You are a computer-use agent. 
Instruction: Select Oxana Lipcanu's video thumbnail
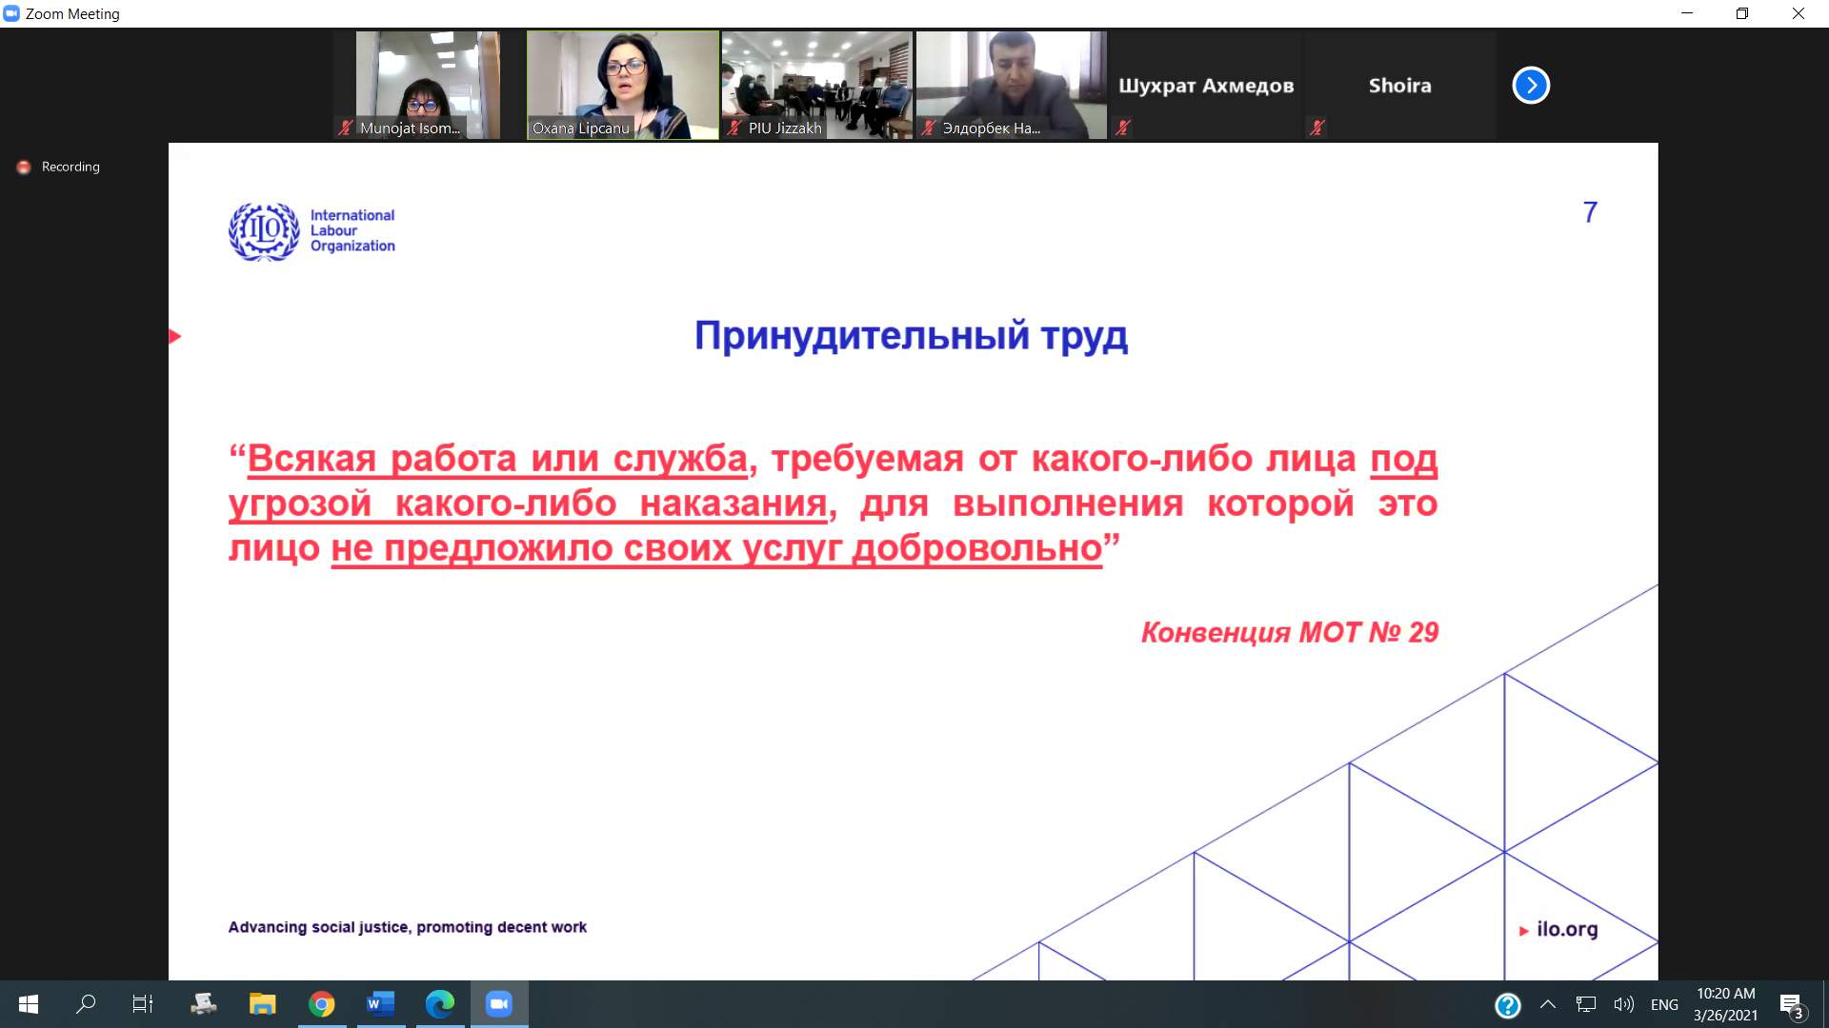(622, 85)
